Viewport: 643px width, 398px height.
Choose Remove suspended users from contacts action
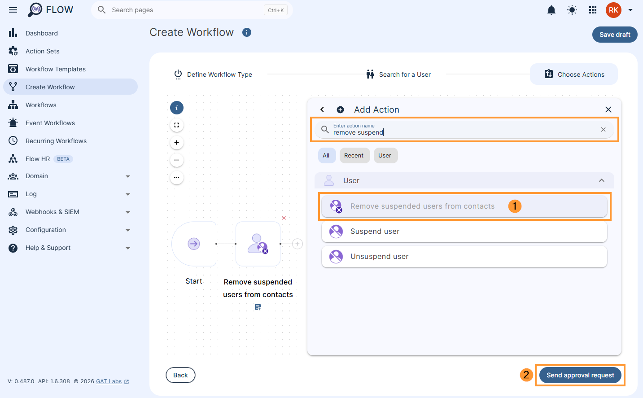pos(464,206)
